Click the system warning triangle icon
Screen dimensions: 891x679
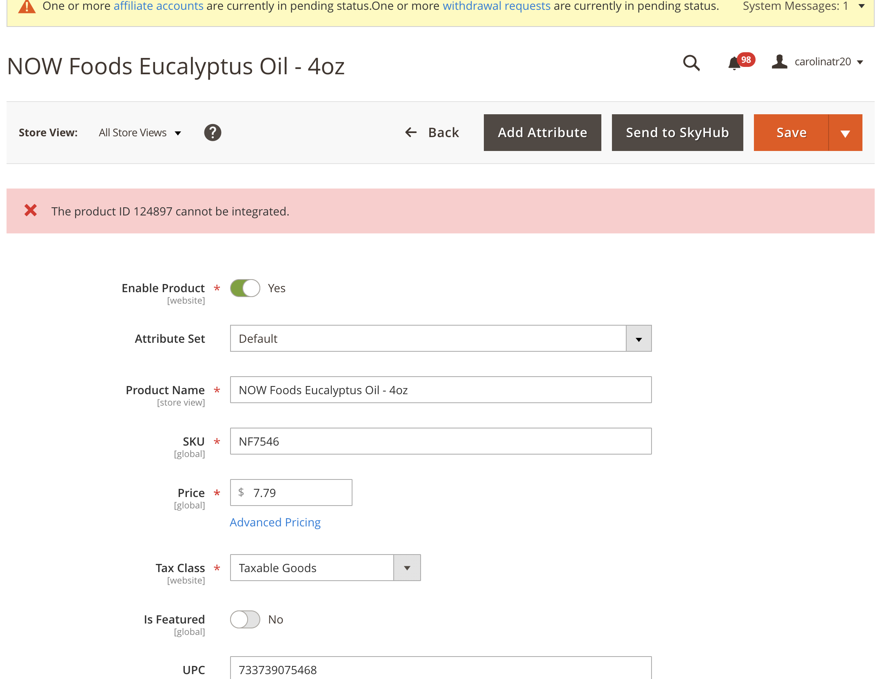point(27,7)
